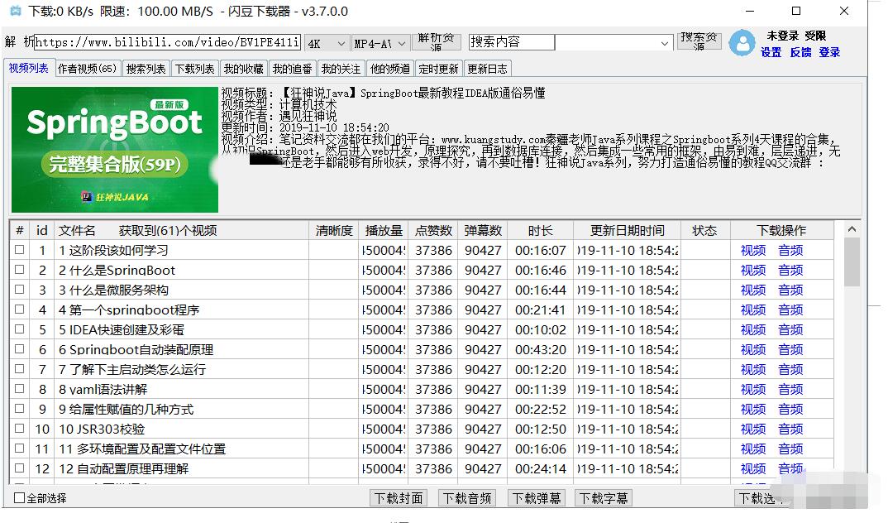The height and width of the screenshot is (523, 888).
Task: Maximize the 闪豆下载器 window
Action: [796, 11]
